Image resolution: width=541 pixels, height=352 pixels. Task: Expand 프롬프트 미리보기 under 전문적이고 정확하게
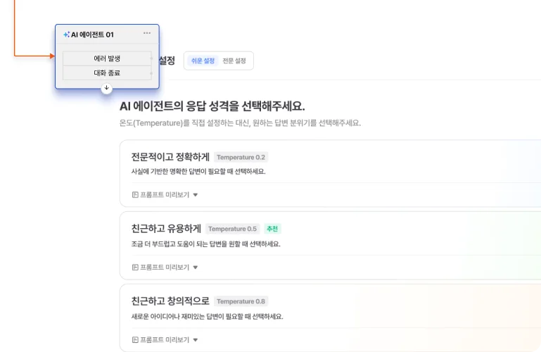pyautogui.click(x=165, y=194)
